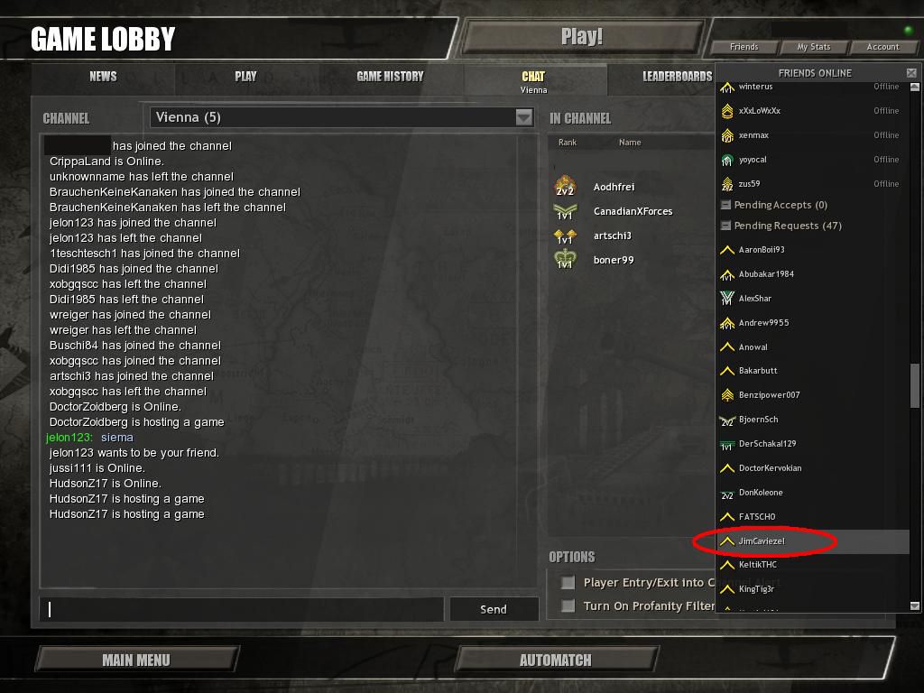This screenshot has width=924, height=693.
Task: Click the friends list scrollbar thumb
Action: (x=915, y=385)
